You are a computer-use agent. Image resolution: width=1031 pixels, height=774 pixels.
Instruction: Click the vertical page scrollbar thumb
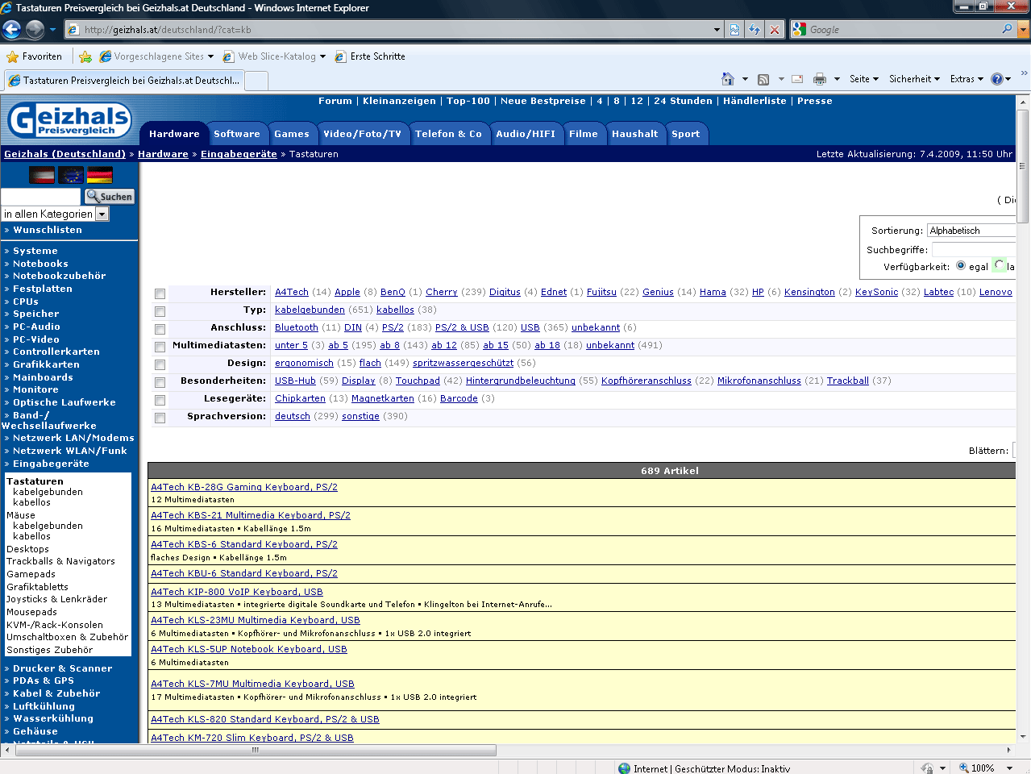click(x=1023, y=166)
